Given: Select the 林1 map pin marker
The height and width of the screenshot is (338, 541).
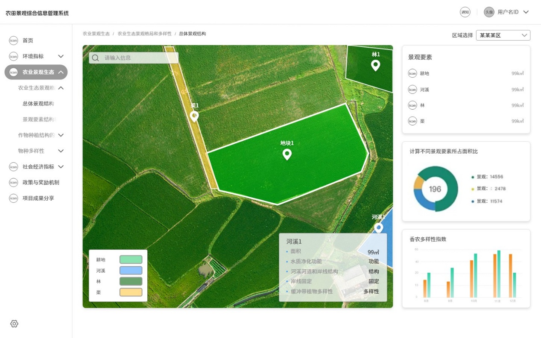Looking at the screenshot, I should pyautogui.click(x=375, y=65).
